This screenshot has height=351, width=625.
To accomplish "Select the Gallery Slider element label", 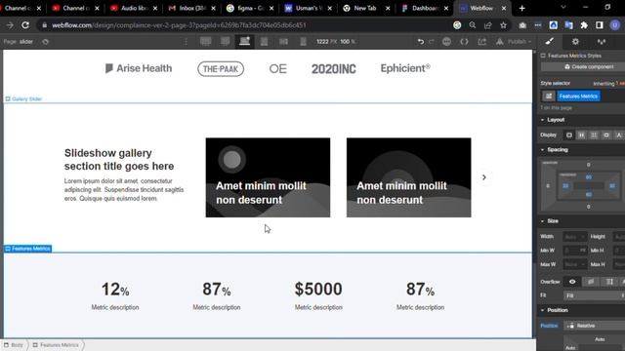I will (x=23, y=98).
